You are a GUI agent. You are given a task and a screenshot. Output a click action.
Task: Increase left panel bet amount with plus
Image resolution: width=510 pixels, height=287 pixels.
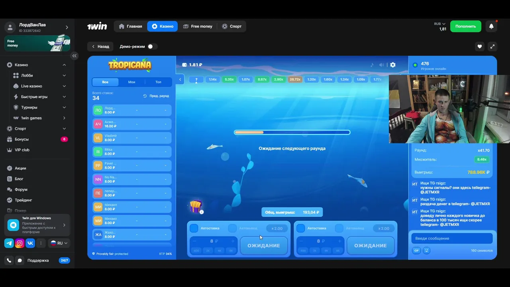[x=233, y=241]
